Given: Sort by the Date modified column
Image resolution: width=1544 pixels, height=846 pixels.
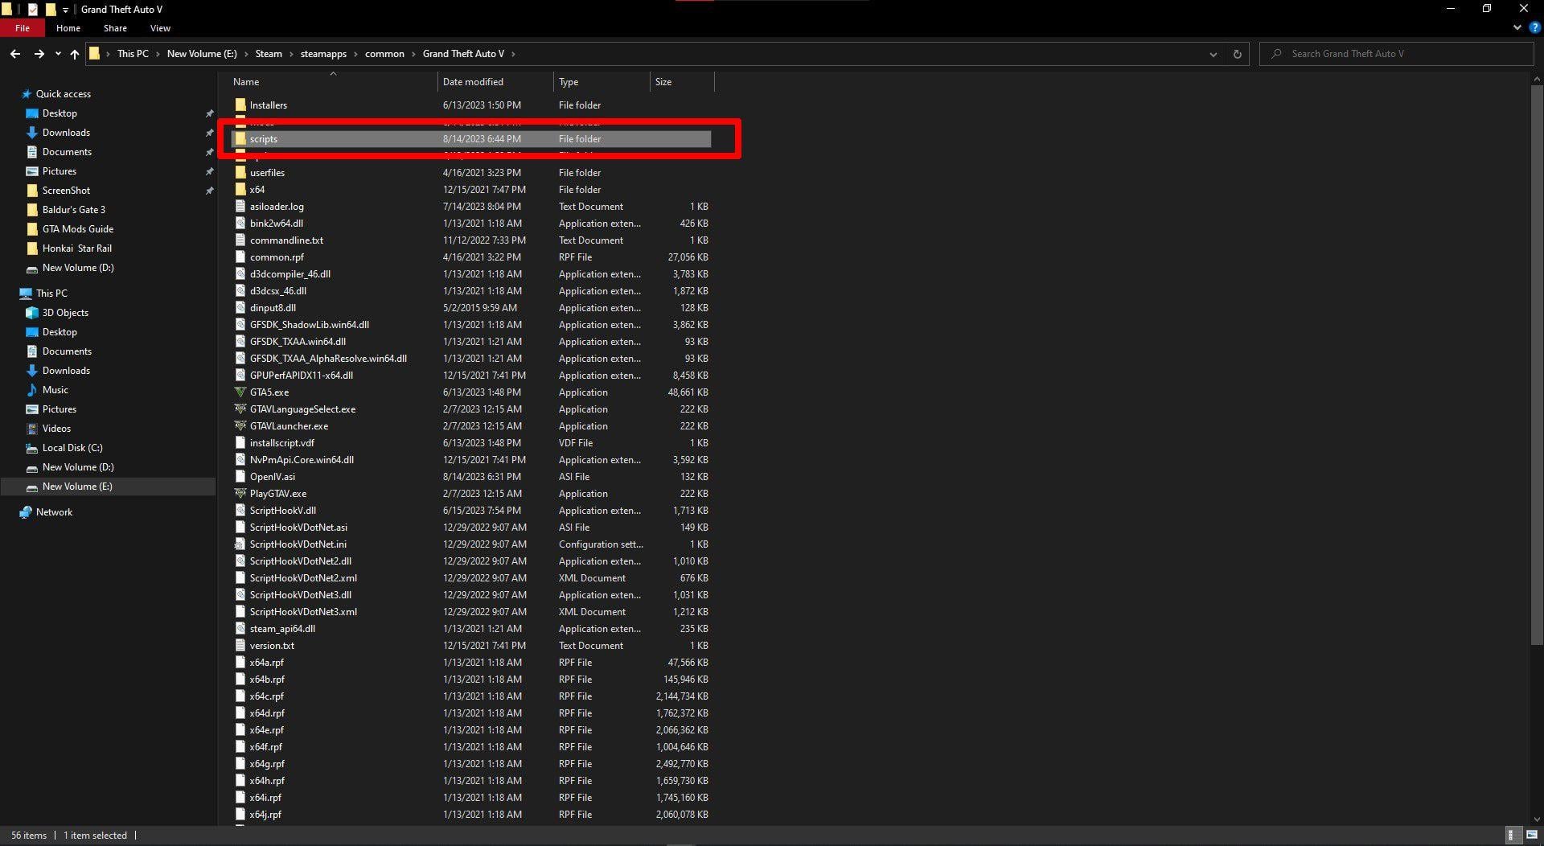Looking at the screenshot, I should coord(473,82).
